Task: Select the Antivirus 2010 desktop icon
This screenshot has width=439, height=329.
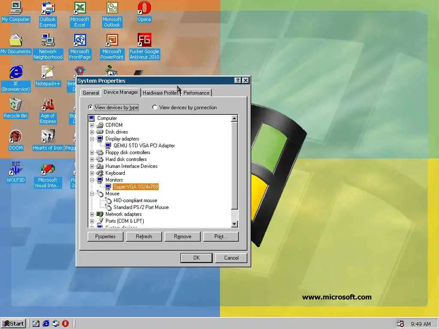Action: (144, 47)
